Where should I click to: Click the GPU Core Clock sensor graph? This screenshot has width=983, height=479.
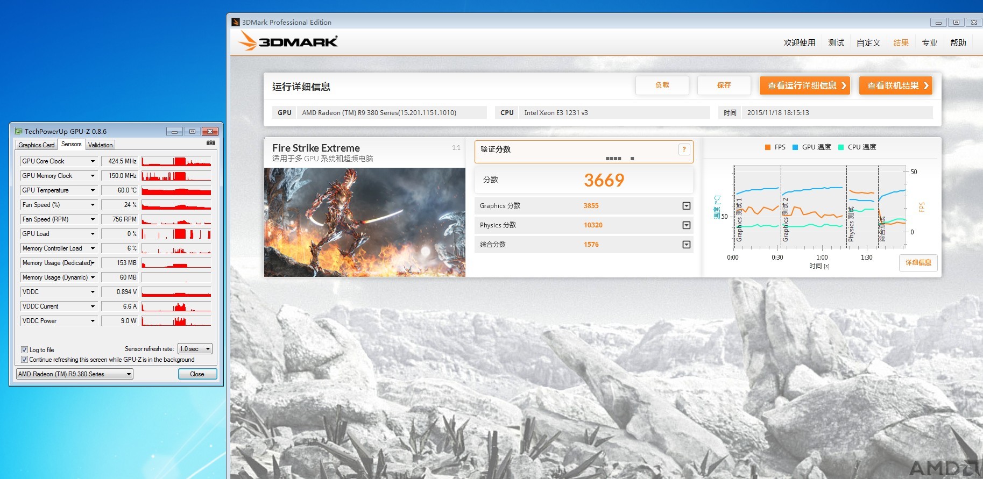(176, 161)
